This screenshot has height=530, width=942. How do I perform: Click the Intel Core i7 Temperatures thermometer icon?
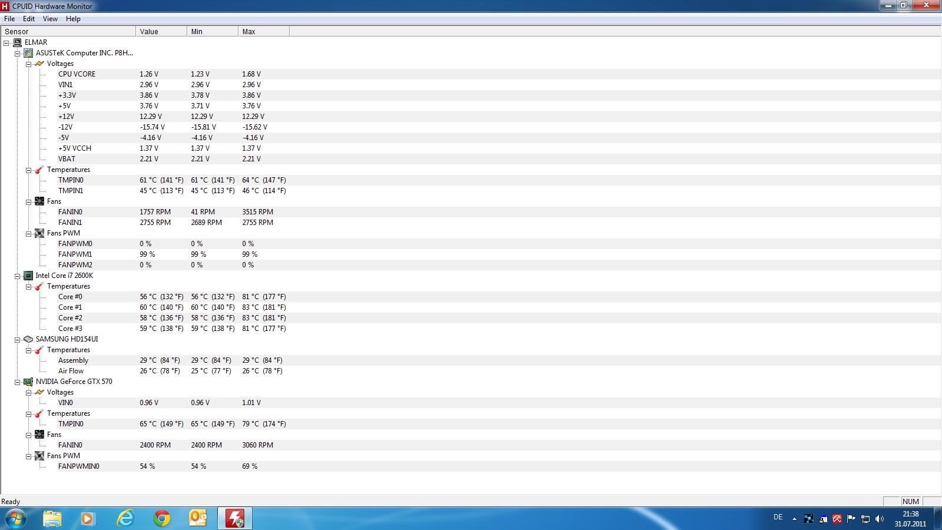pos(39,286)
